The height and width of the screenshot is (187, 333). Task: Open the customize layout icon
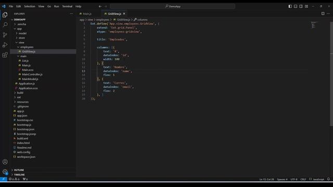click(x=306, y=6)
